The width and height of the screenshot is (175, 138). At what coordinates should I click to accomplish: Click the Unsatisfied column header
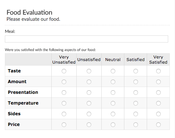89,60
